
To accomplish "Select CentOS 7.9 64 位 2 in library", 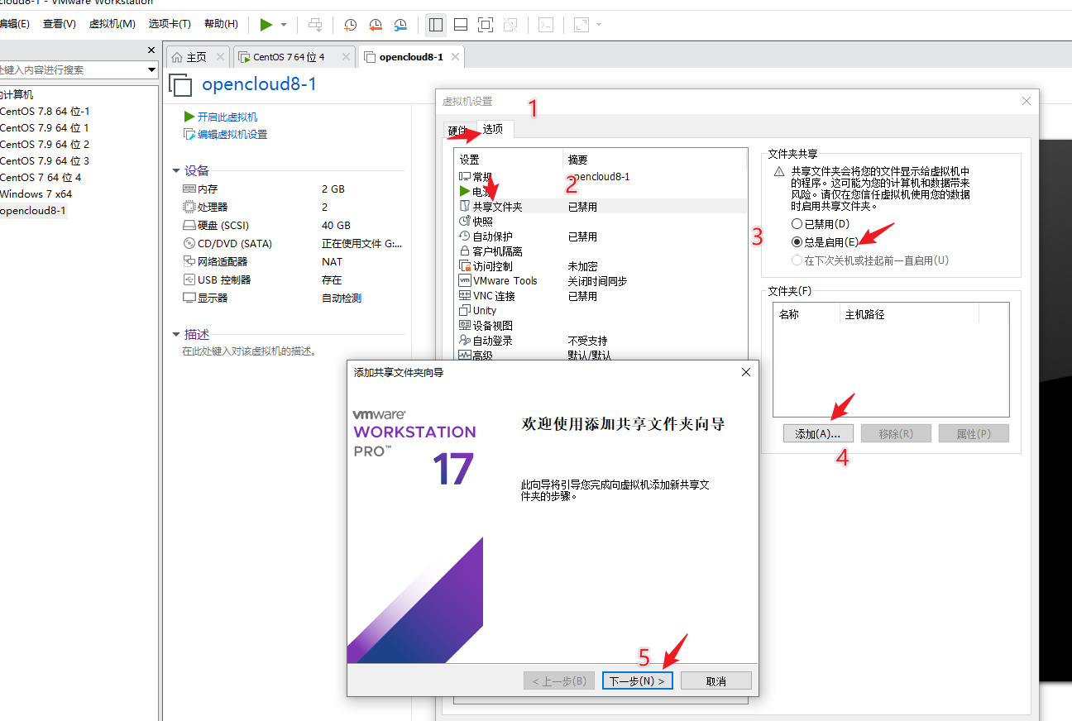I will coord(45,145).
